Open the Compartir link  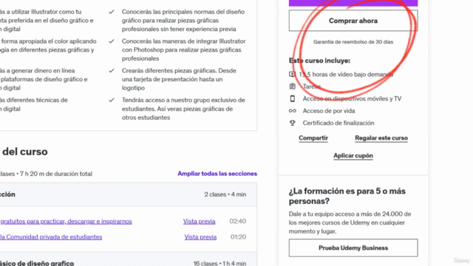[313, 138]
